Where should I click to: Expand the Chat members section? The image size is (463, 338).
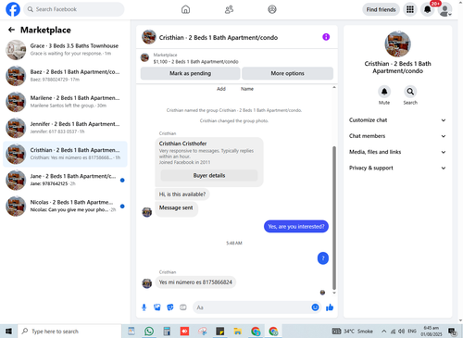click(397, 136)
